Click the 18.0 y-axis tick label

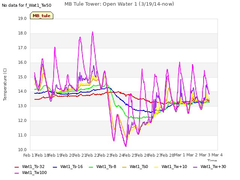click(22, 33)
